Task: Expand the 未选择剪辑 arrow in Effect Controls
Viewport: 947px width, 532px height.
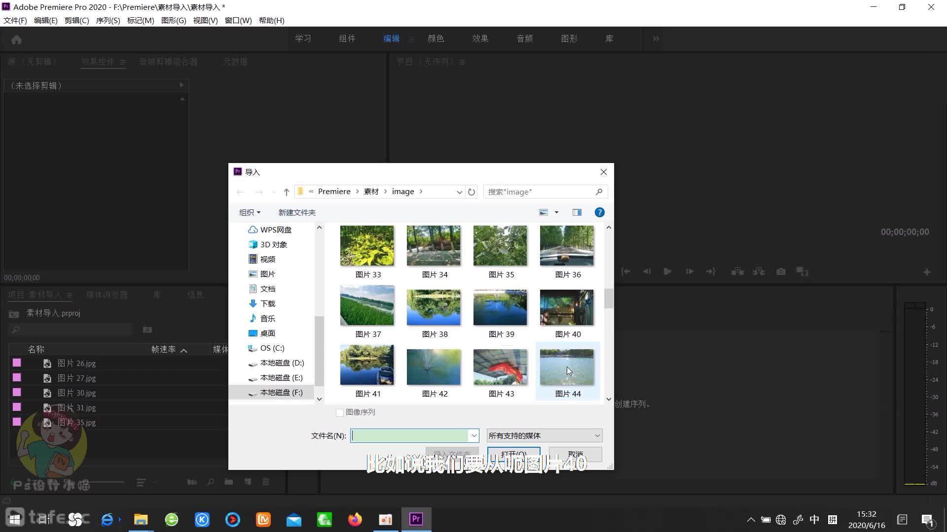Action: [182, 85]
